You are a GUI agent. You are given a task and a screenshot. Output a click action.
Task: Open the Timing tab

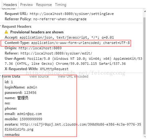click(x=61, y=5)
